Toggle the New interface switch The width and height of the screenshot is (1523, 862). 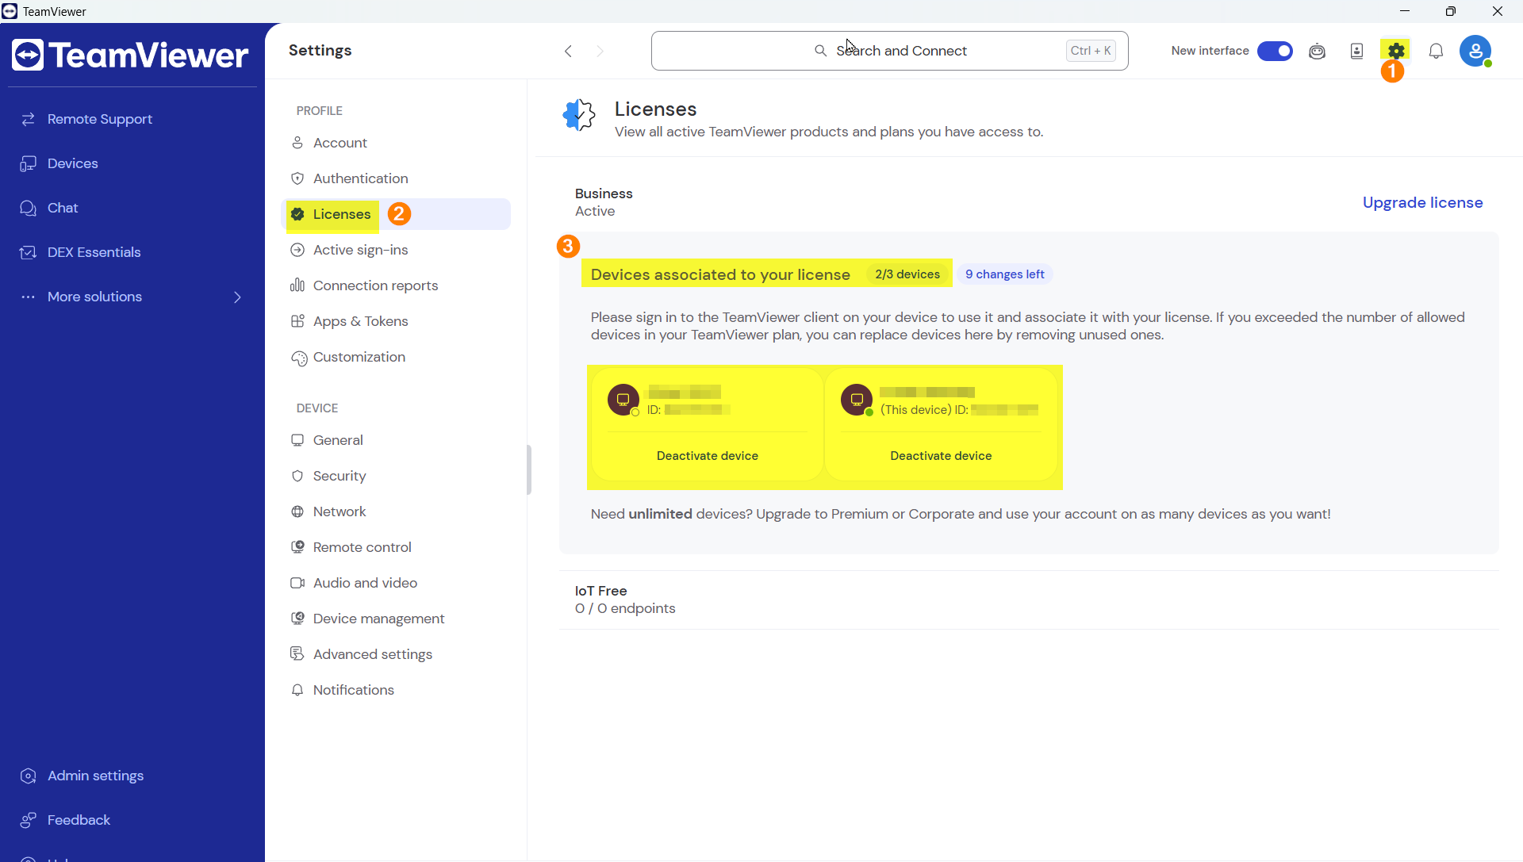1275,51
